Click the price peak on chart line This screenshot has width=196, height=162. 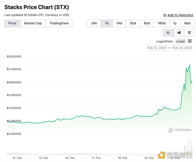pyautogui.click(x=189, y=65)
